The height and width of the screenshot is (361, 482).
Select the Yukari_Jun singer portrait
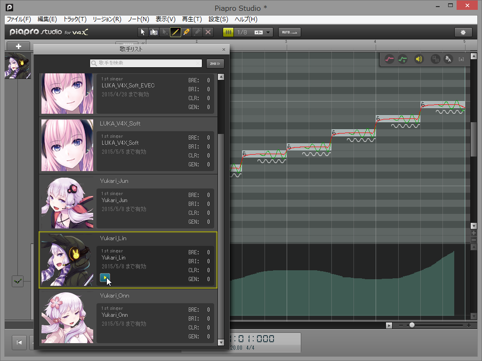pos(67,203)
